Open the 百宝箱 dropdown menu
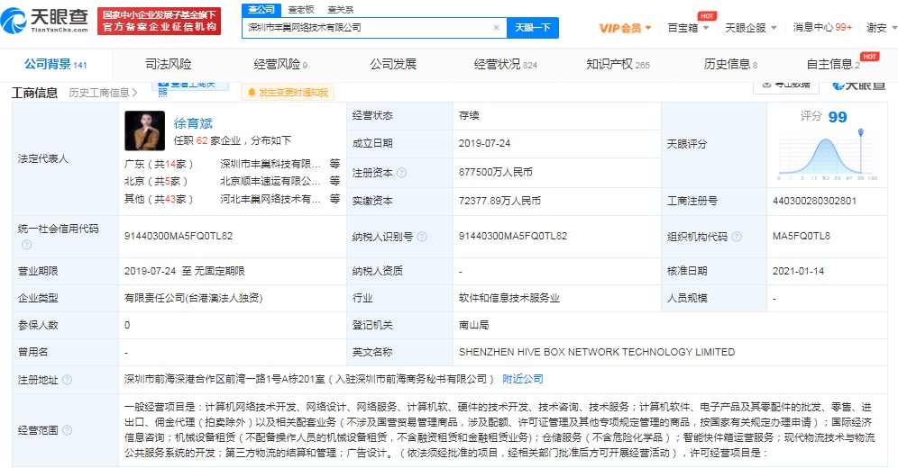Viewport: 898px width, 468px height. point(688,28)
